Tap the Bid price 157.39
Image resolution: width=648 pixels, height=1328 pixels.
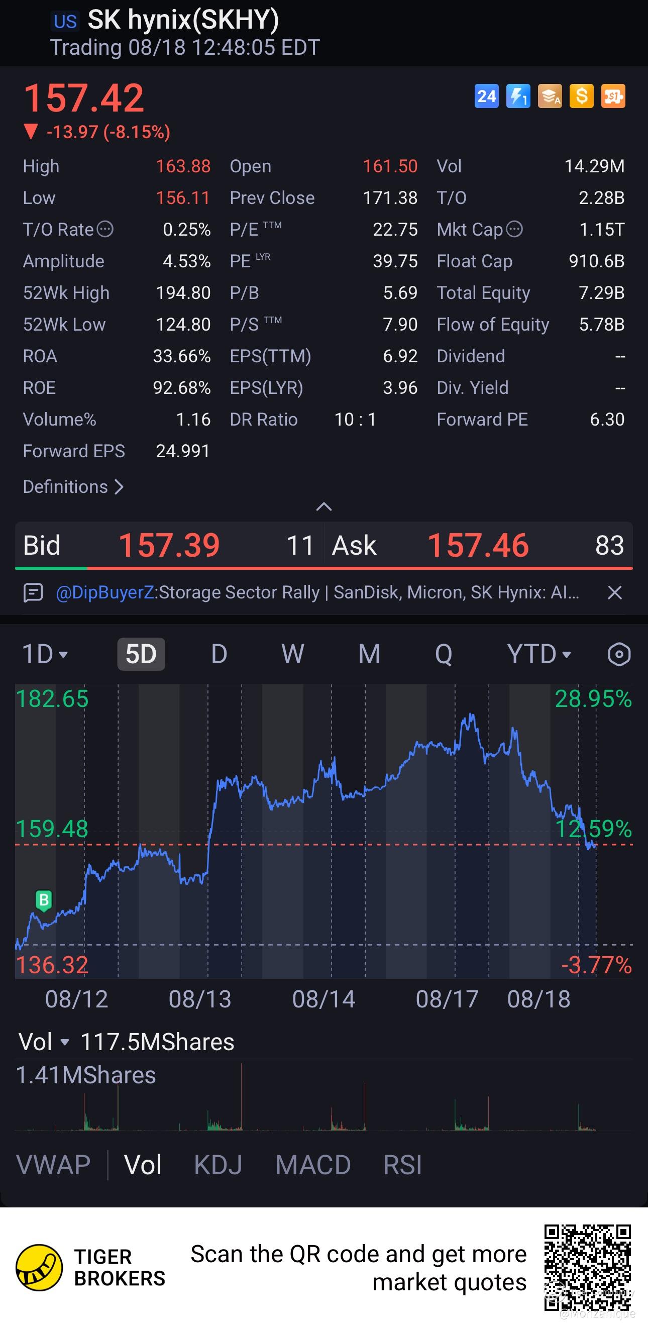click(x=169, y=546)
